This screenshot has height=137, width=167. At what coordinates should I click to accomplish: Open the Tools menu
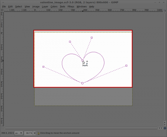62,7
